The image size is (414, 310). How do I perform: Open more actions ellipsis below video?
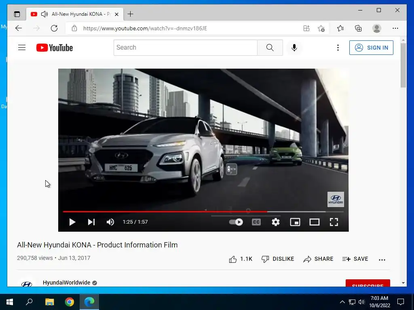point(382,260)
